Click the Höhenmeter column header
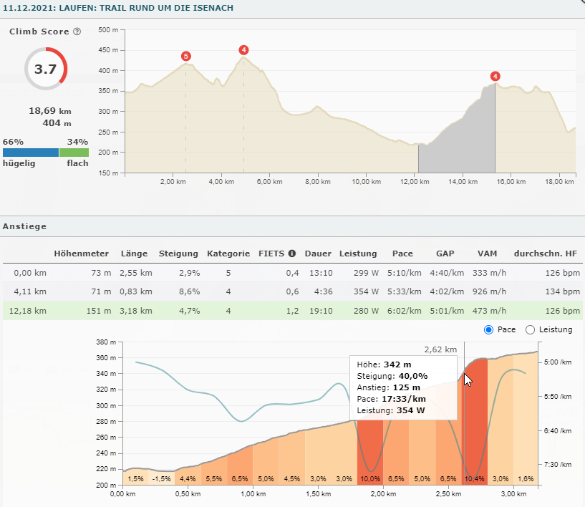This screenshot has width=585, height=507. pos(81,253)
